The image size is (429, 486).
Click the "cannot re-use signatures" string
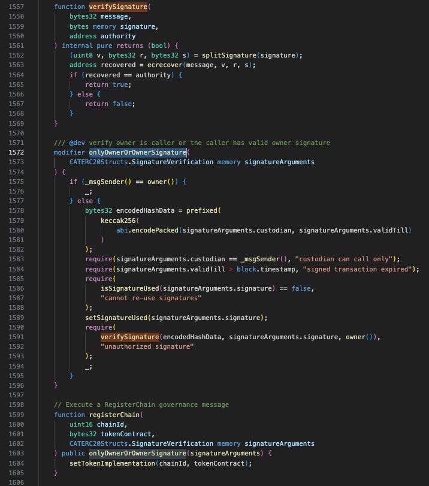tap(151, 298)
